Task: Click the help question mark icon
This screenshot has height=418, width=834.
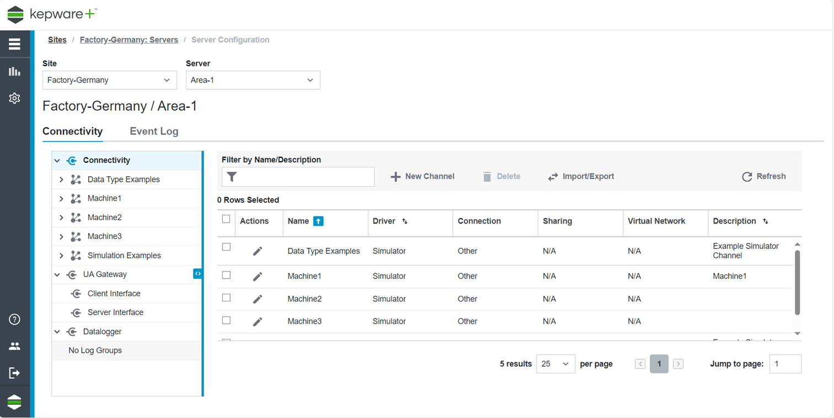Action: click(15, 319)
